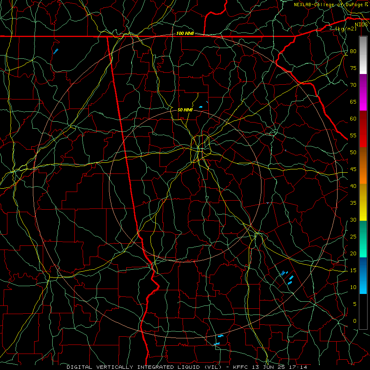Click the legend value 45
This screenshot has height=370, width=370.
[x=353, y=169]
